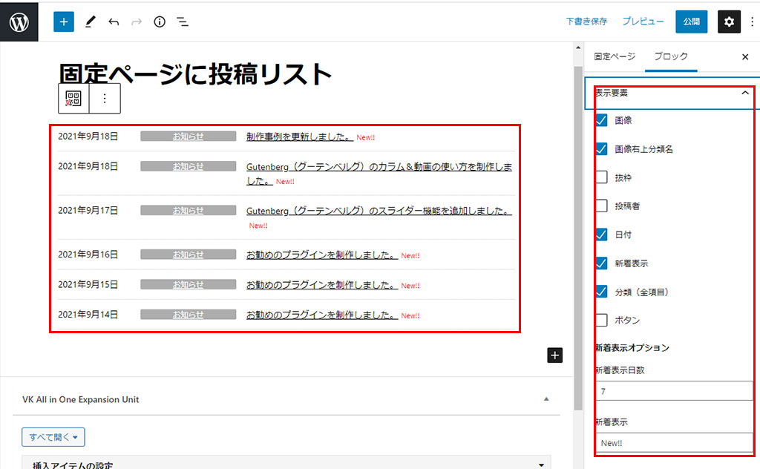This screenshot has width=760, height=469.
Task: Collapse the 表示要素 panel
Action: (745, 93)
